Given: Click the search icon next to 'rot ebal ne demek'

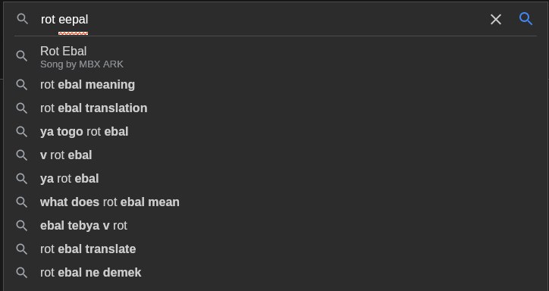Looking at the screenshot, I should 22,272.
